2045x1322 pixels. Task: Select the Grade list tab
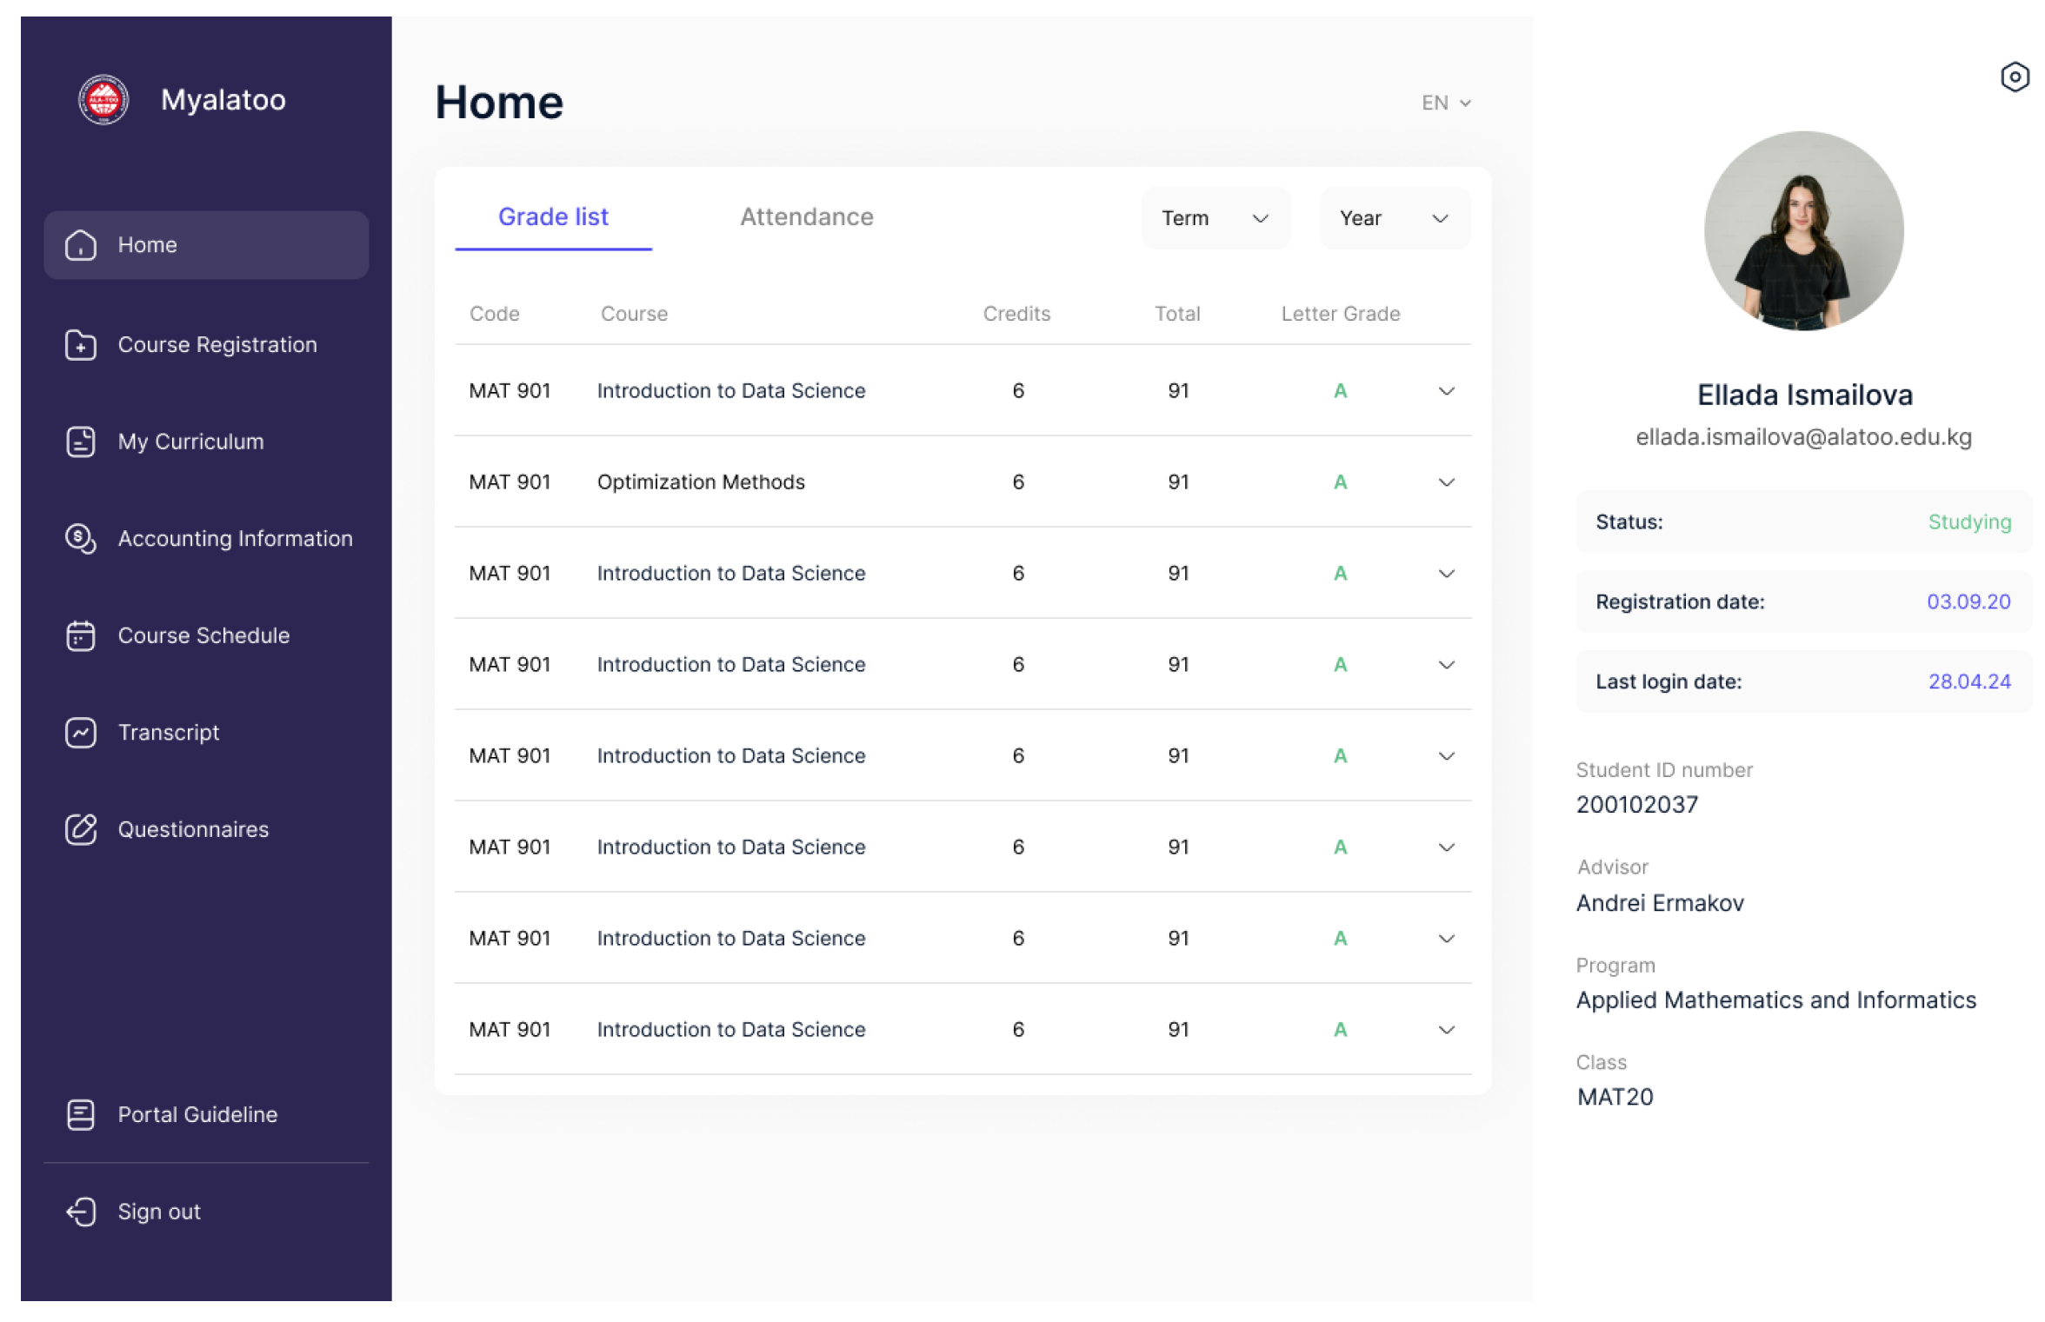pos(553,217)
